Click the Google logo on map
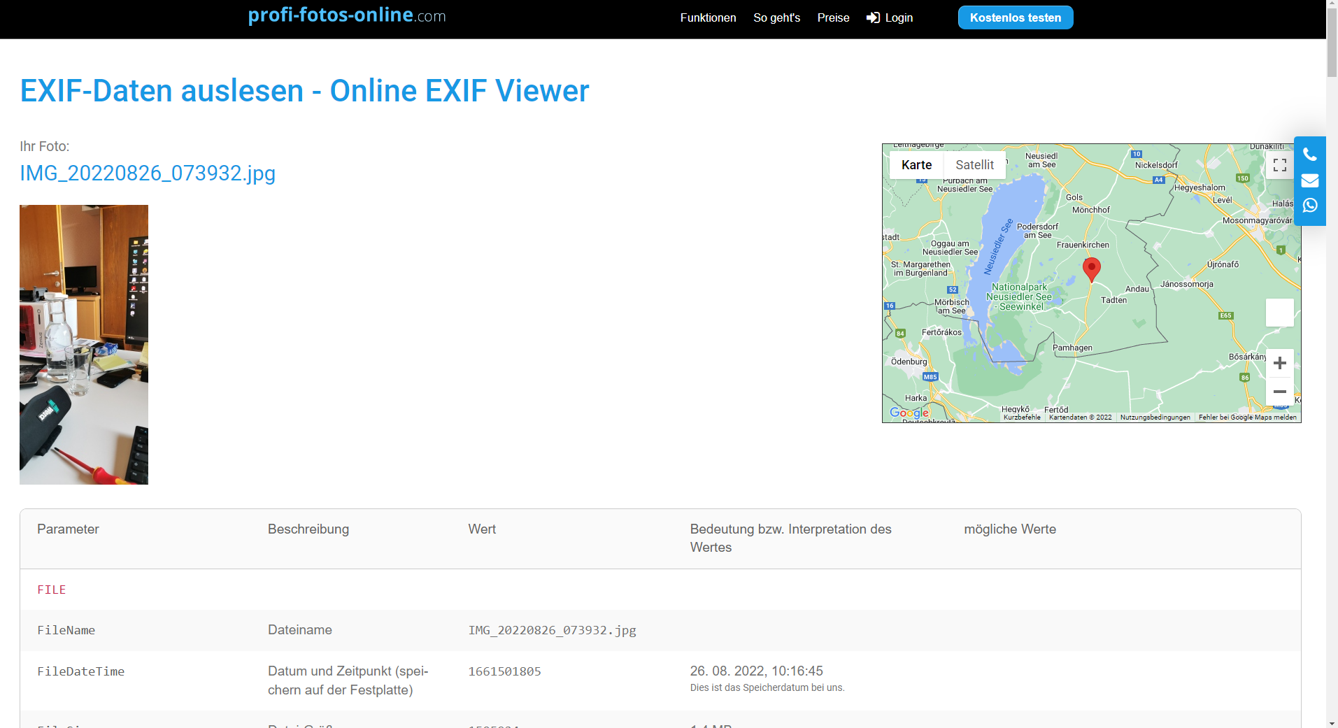 coord(909,413)
